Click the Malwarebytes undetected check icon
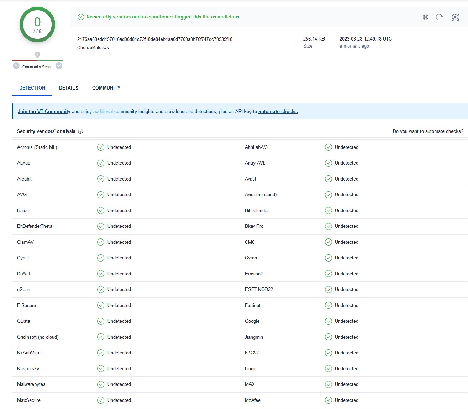 point(101,384)
